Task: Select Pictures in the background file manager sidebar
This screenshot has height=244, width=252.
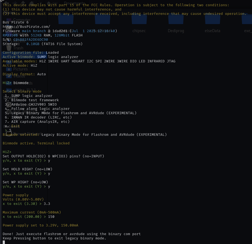Action: tap(20, 69)
